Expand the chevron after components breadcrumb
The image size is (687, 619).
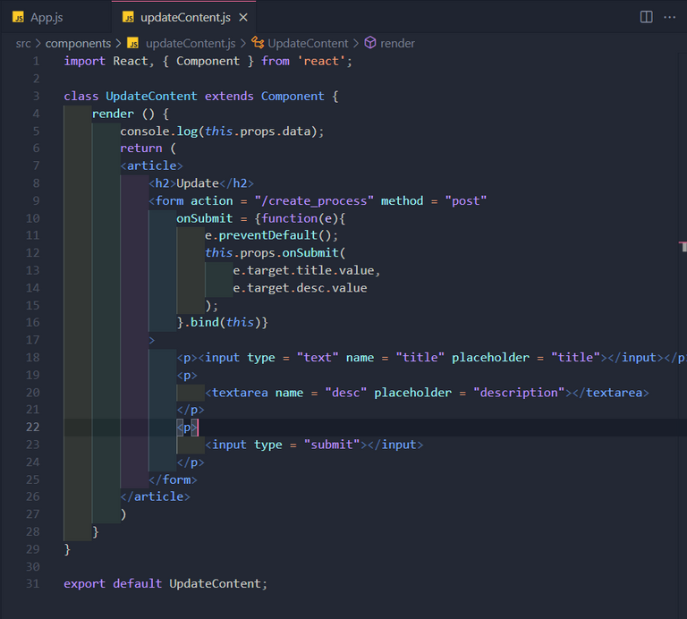[x=118, y=43]
